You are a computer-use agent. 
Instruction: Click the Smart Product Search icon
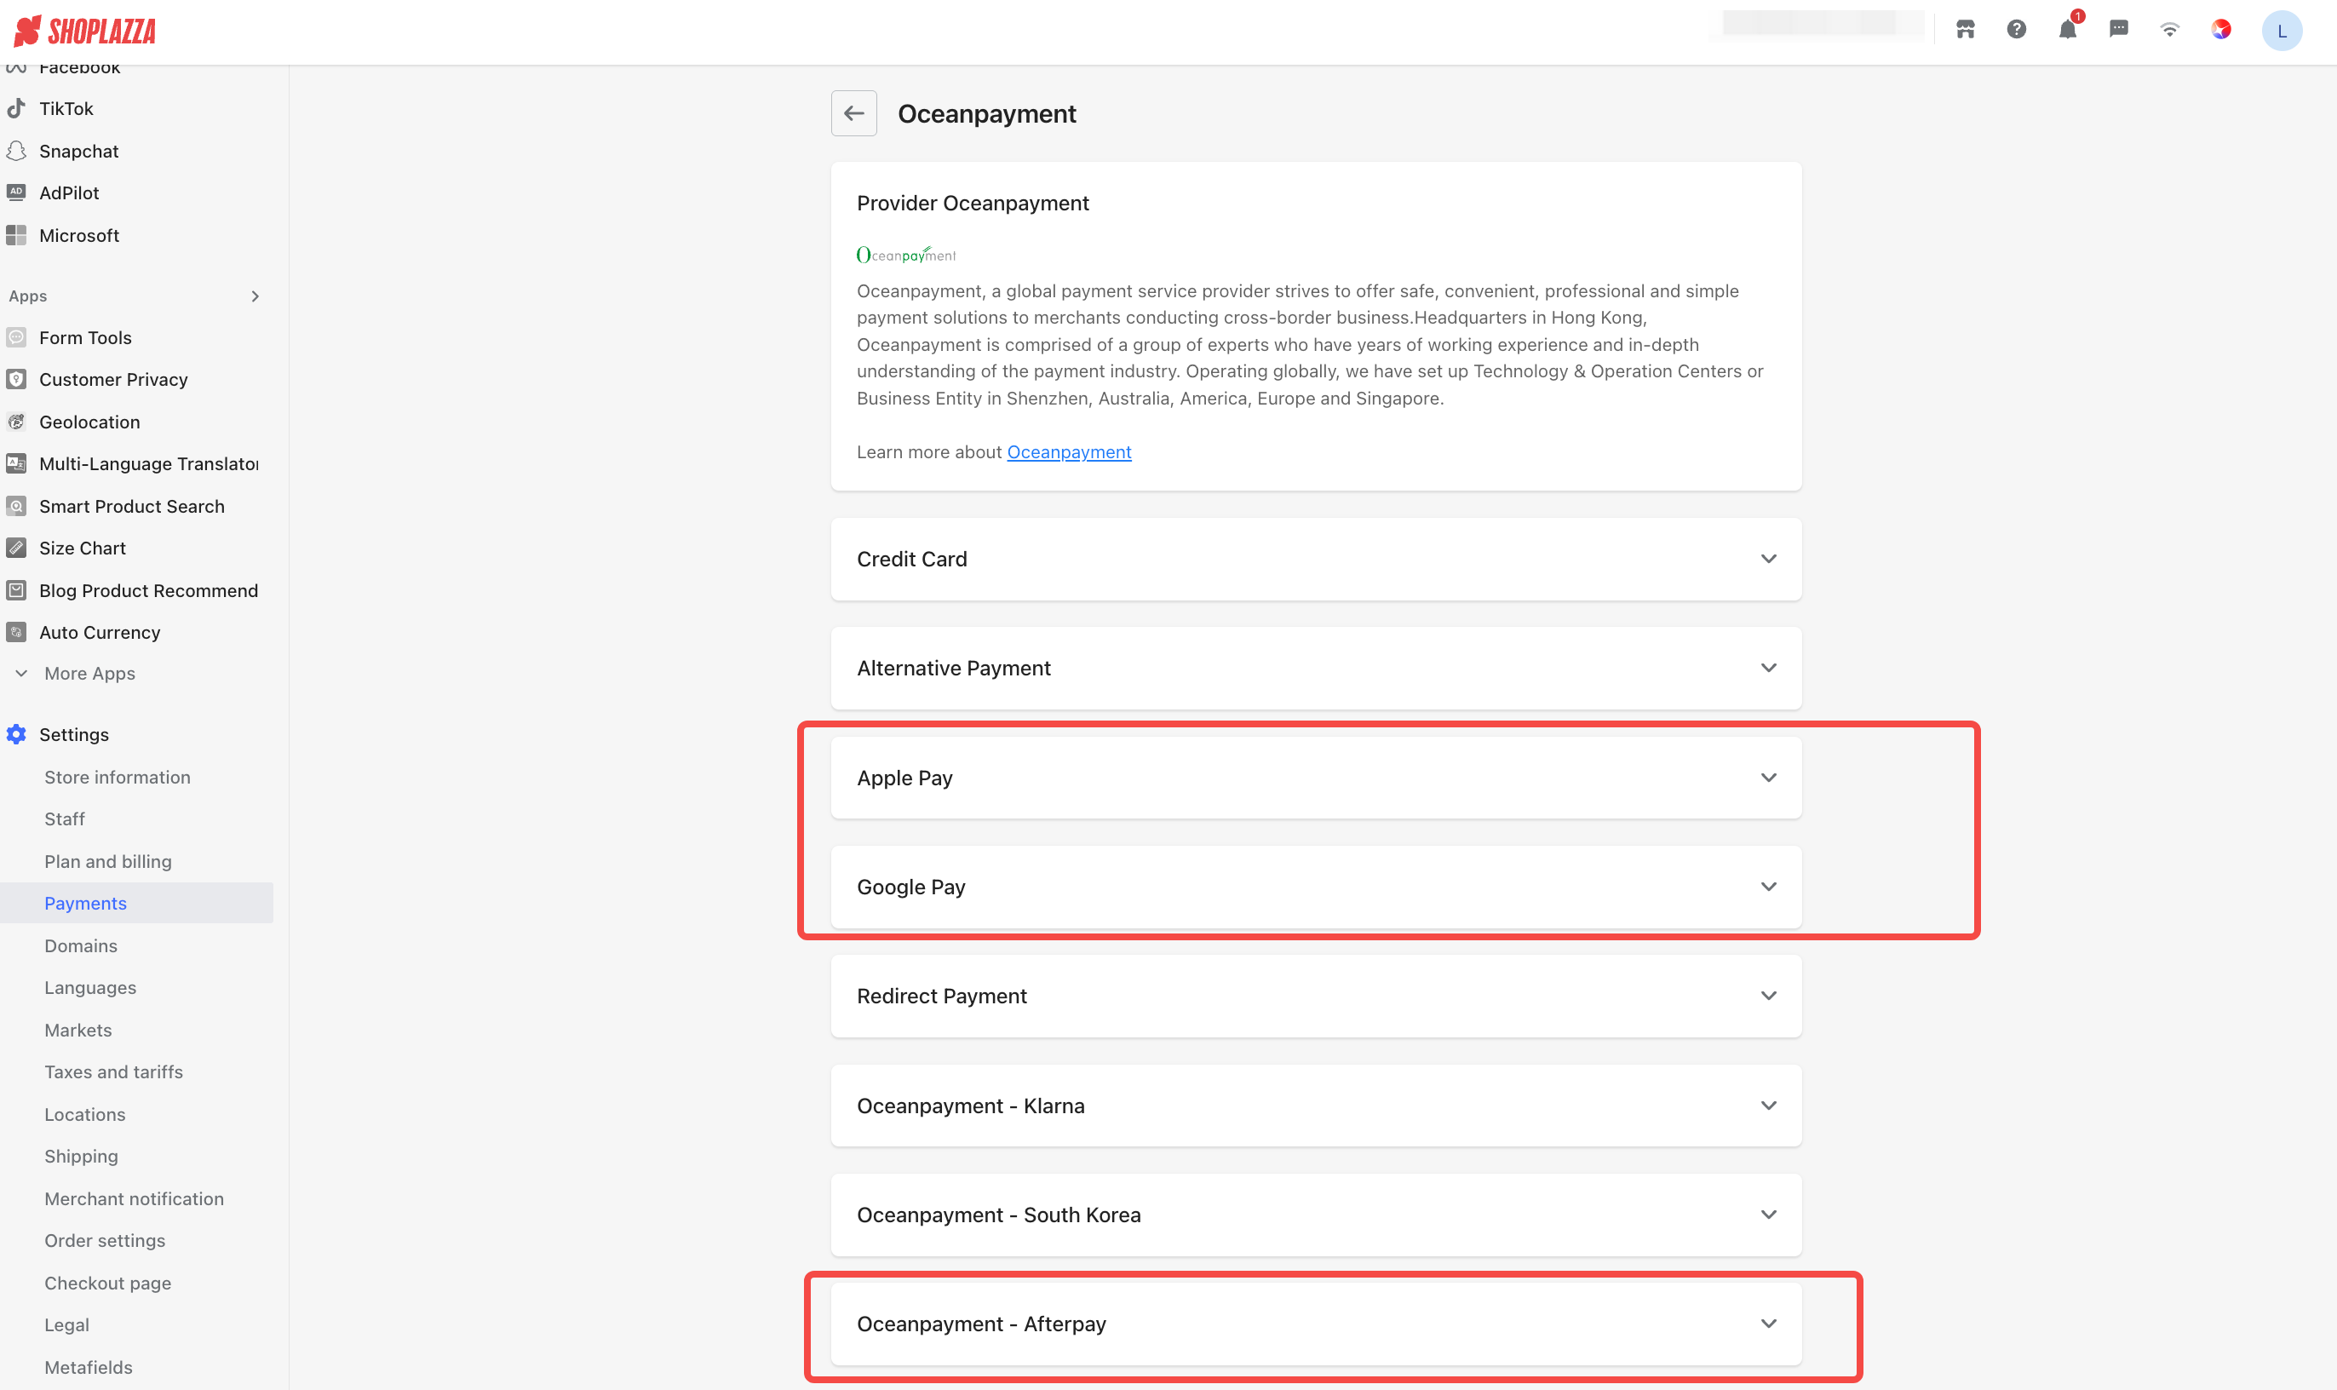tap(16, 506)
